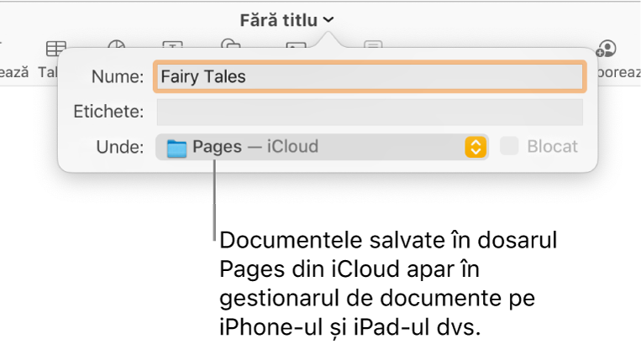Click the cut-off toolbar label at far left
Screen dimensions: 641x344
(13, 72)
